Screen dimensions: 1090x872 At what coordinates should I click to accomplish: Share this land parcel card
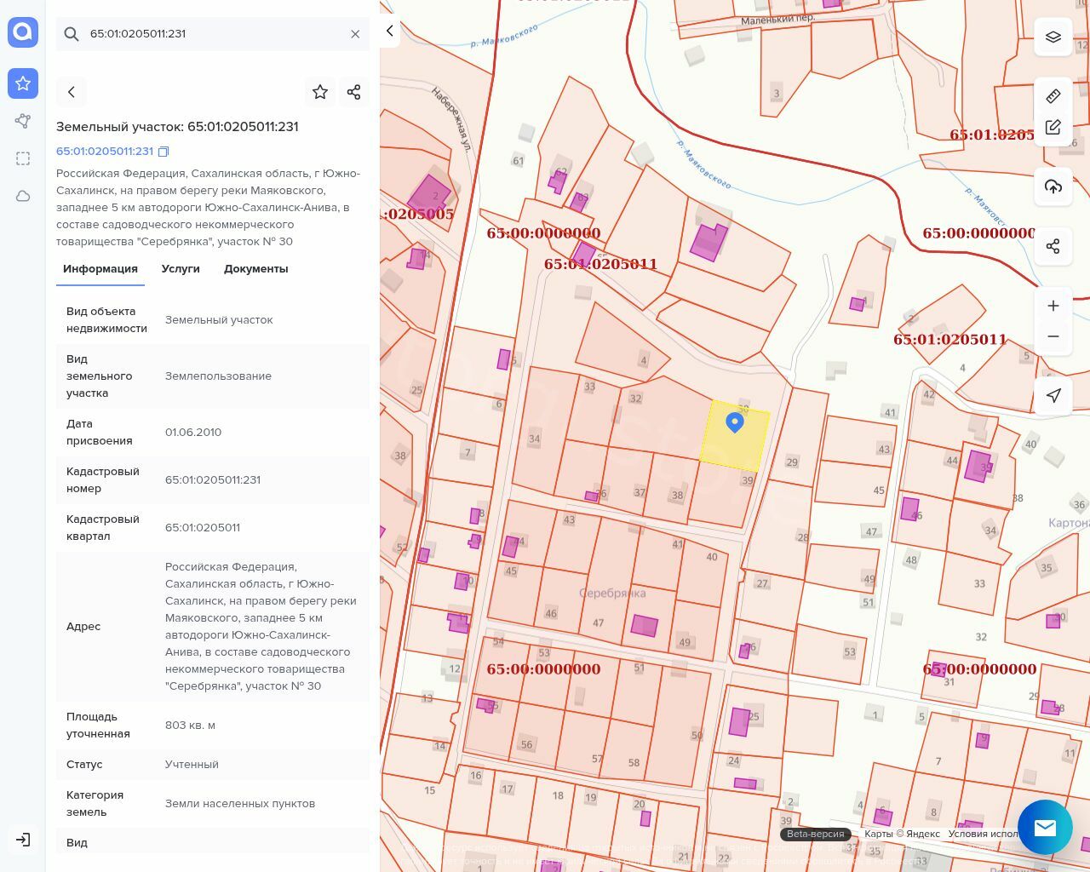[354, 92]
